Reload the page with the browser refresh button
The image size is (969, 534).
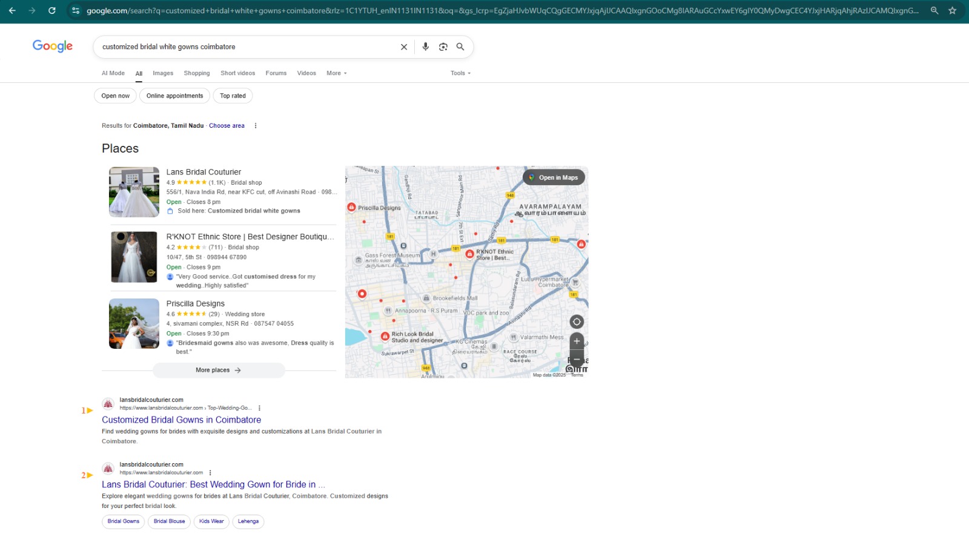[x=52, y=10]
